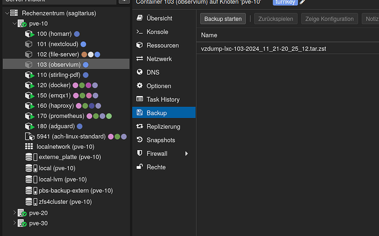This screenshot has height=236, width=379.
Task: Click the container icon for 180 (adguard)
Action: [x=30, y=127]
